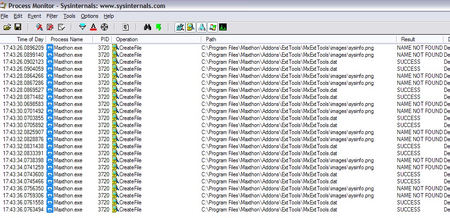Click CreateFile icon in row 17:43:36.0763494
The height and width of the screenshot is (218, 450).
pyautogui.click(x=115, y=210)
